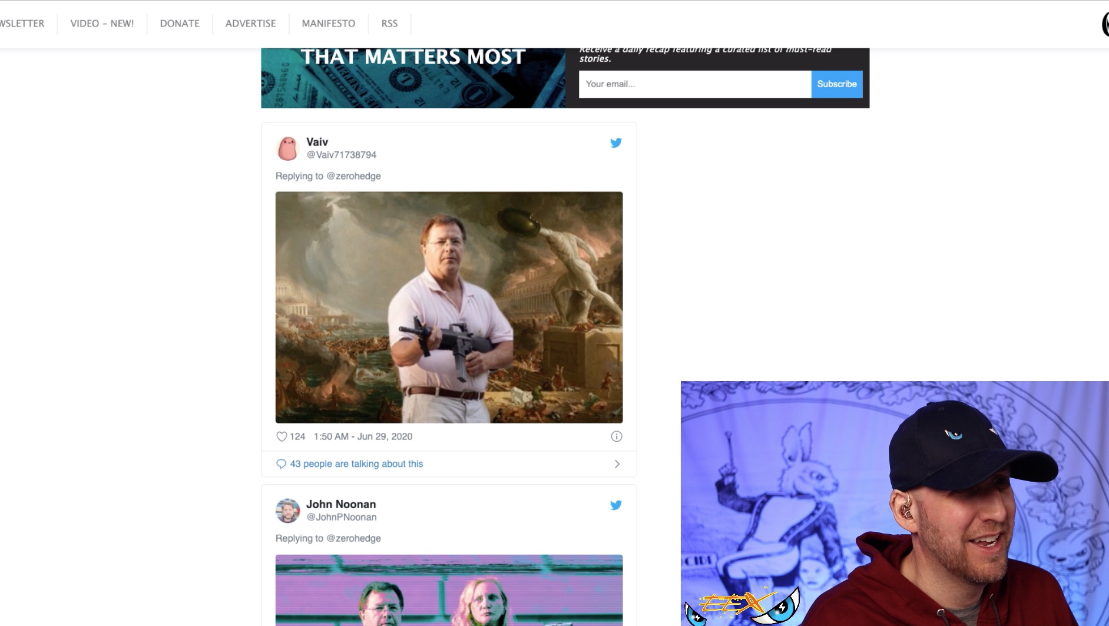Expand the tweet conversation with the chevron arrow
Screen dimensions: 1109x626
[617, 464]
